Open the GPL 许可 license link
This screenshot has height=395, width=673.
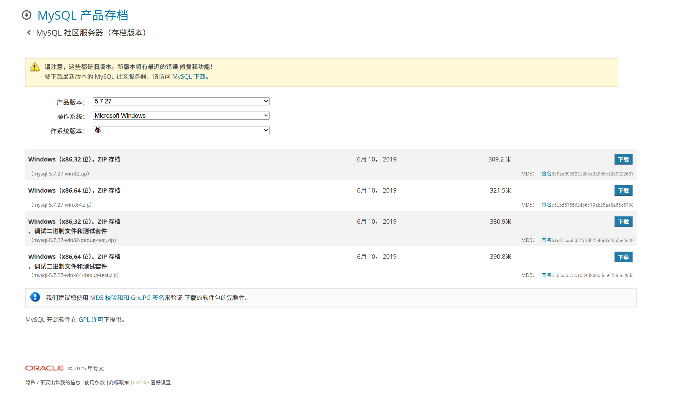(91, 320)
